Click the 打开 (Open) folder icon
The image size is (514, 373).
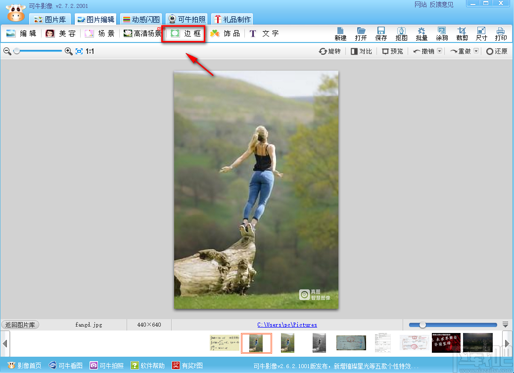click(361, 34)
